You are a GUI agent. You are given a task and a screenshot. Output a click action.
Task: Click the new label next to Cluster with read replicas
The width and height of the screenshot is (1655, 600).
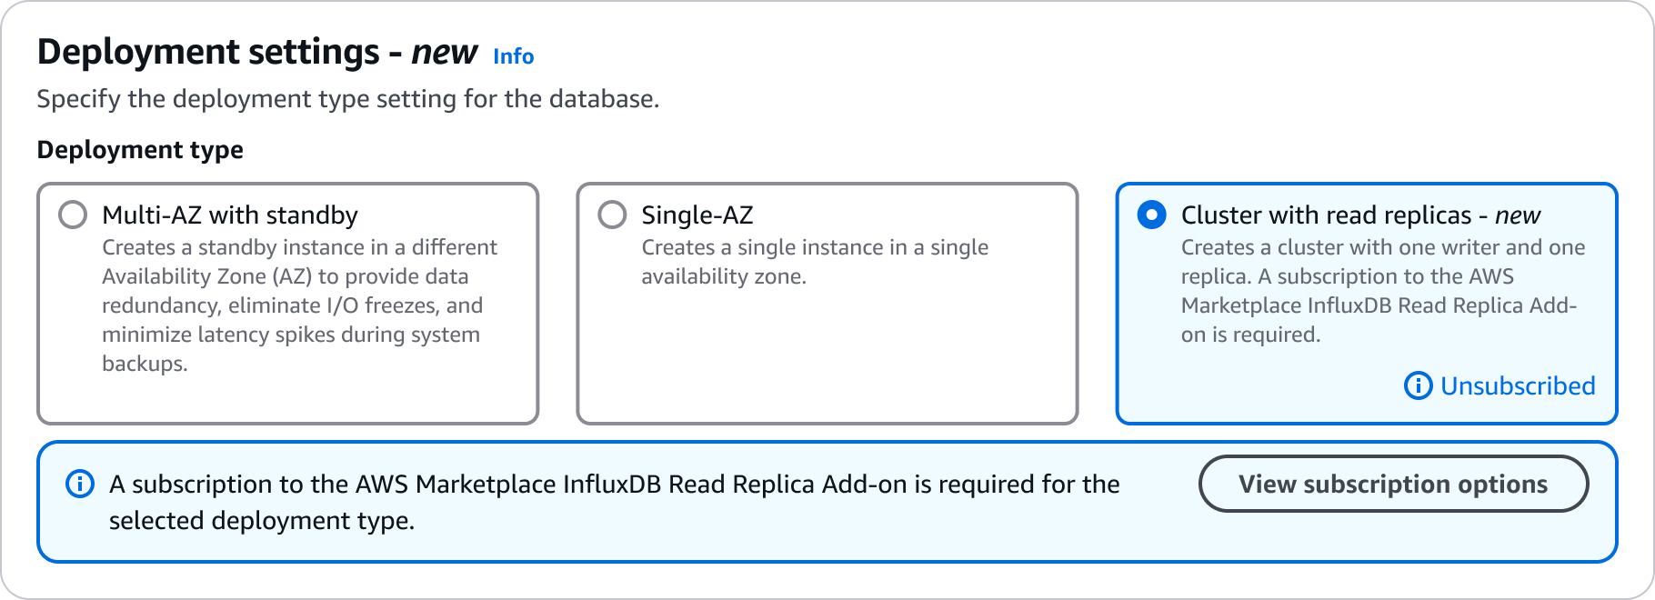coord(1515,215)
